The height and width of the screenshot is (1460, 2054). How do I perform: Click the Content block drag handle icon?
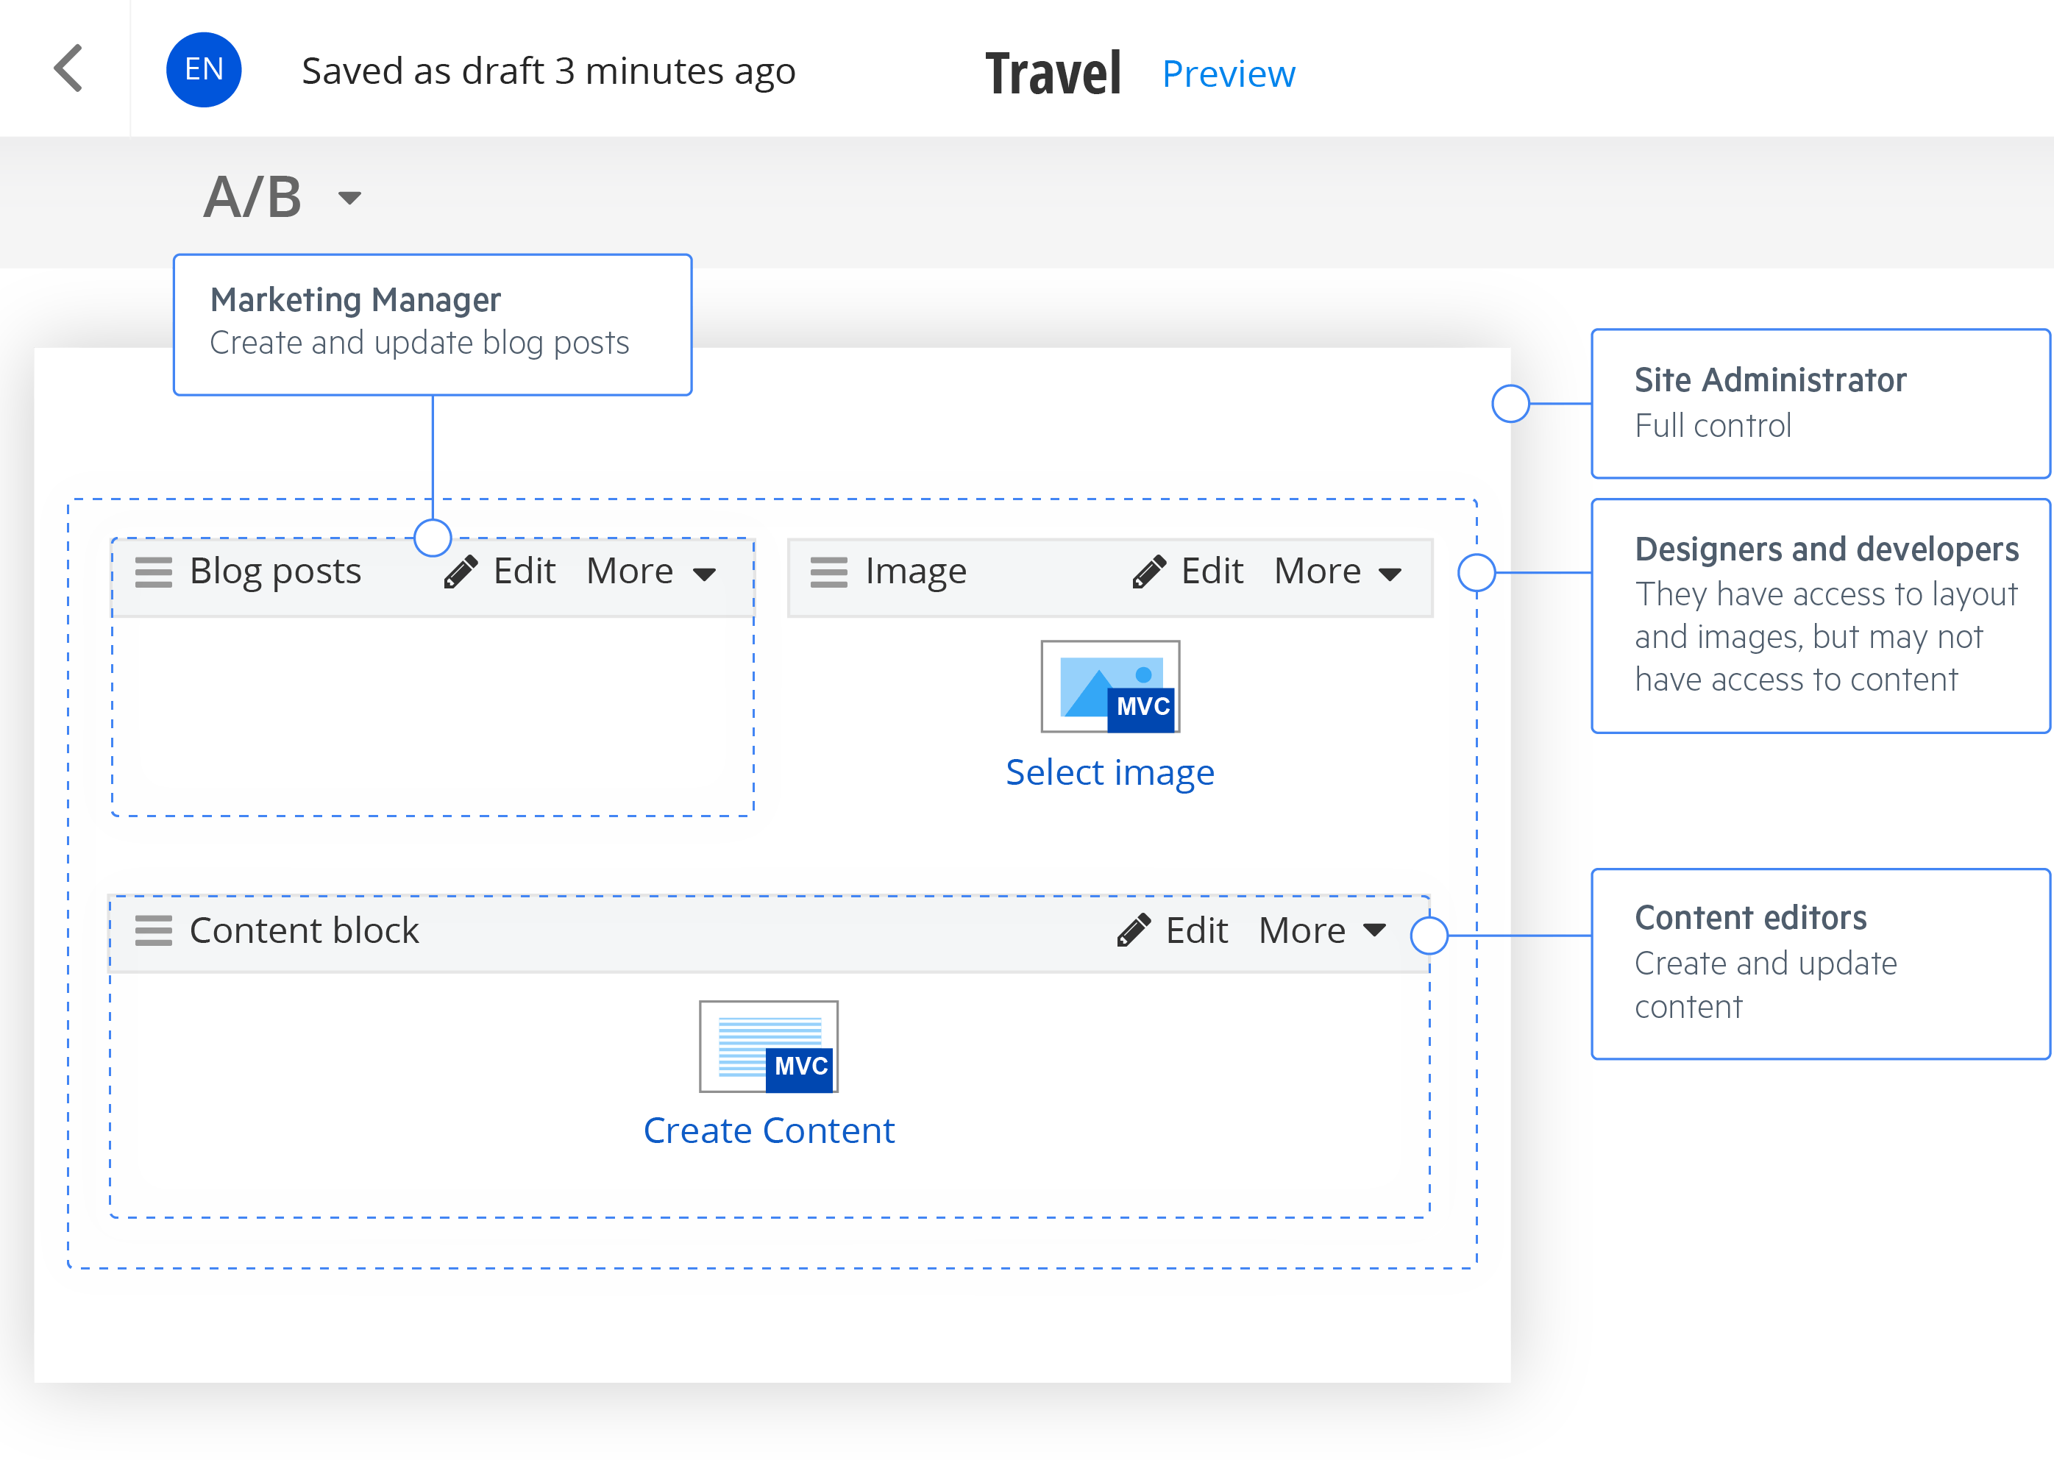point(153,930)
